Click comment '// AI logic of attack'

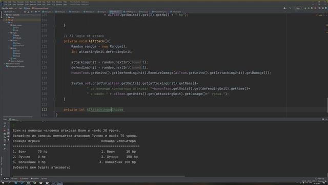pyautogui.click(x=84, y=36)
